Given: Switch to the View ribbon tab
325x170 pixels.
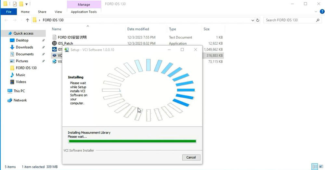Looking at the screenshot, I should (x=58, y=12).
